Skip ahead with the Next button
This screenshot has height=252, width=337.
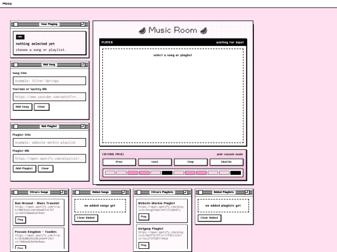click(x=155, y=162)
